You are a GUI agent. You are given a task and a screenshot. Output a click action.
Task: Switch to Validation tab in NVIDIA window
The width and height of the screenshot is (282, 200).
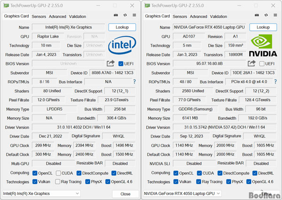(219, 16)
